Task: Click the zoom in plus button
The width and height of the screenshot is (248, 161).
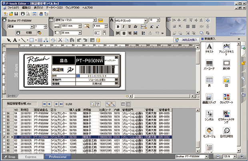Action: [242, 157]
